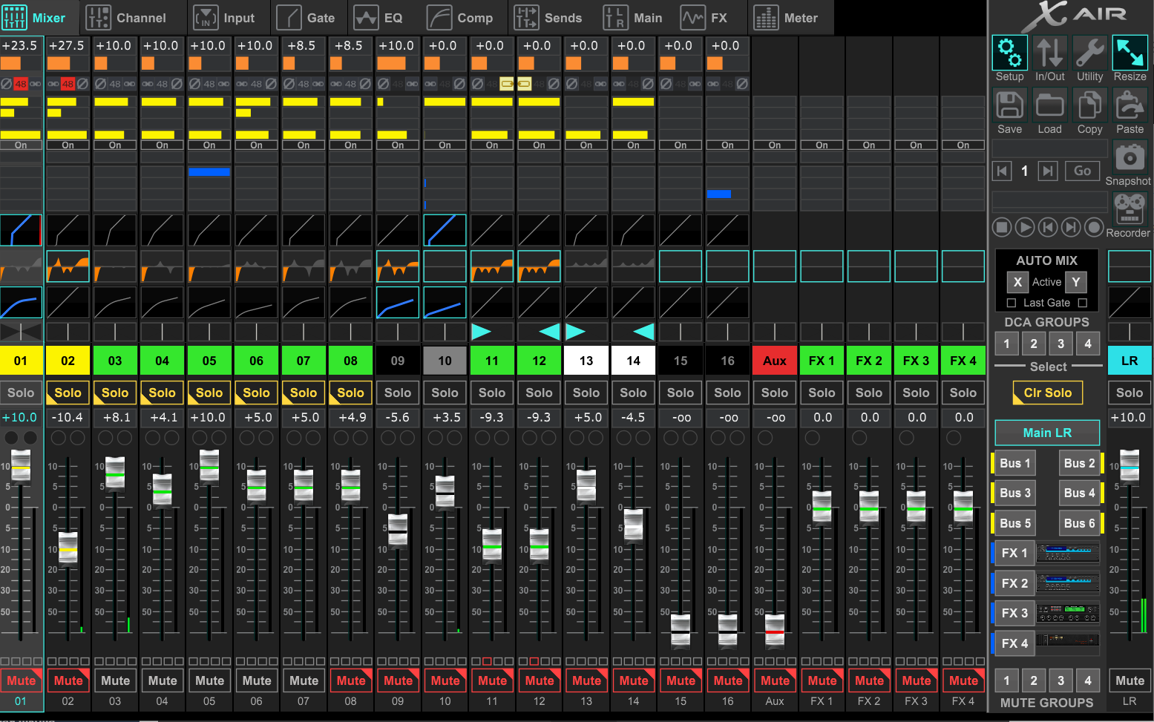
Task: Toggle Mute on channel 03
Action: (x=115, y=680)
